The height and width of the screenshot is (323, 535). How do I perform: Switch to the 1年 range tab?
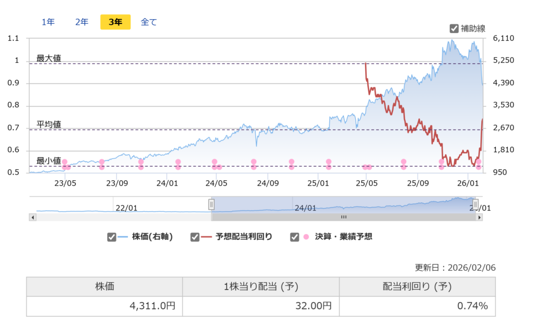pos(48,22)
